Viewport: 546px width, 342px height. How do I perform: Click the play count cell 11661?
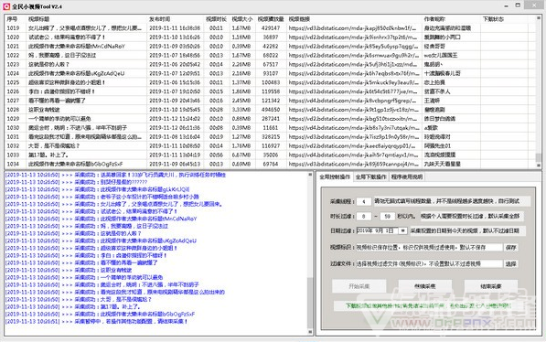click(271, 127)
